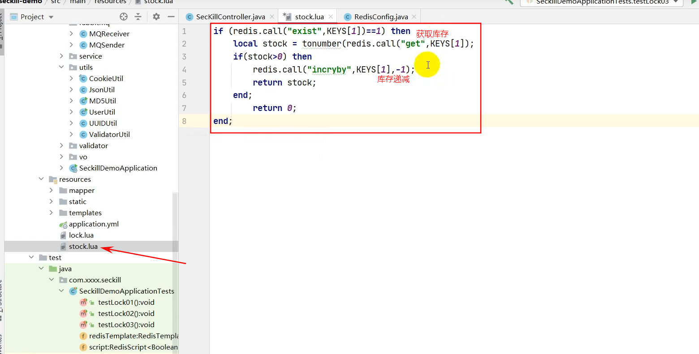Screen dimensions: 699x354
Task: Expand the templates folder
Action: [x=51, y=213]
